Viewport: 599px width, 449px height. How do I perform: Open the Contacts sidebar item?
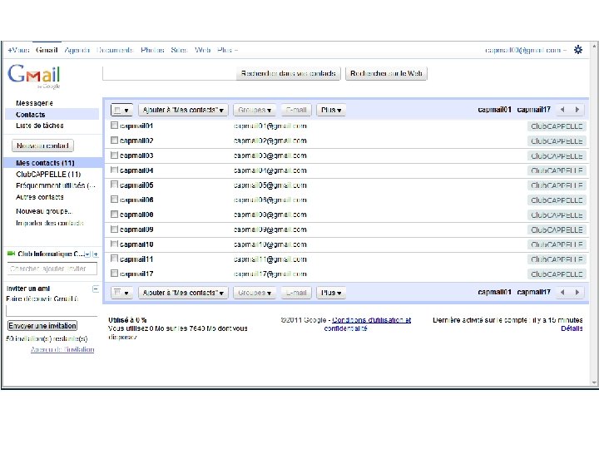click(x=31, y=114)
